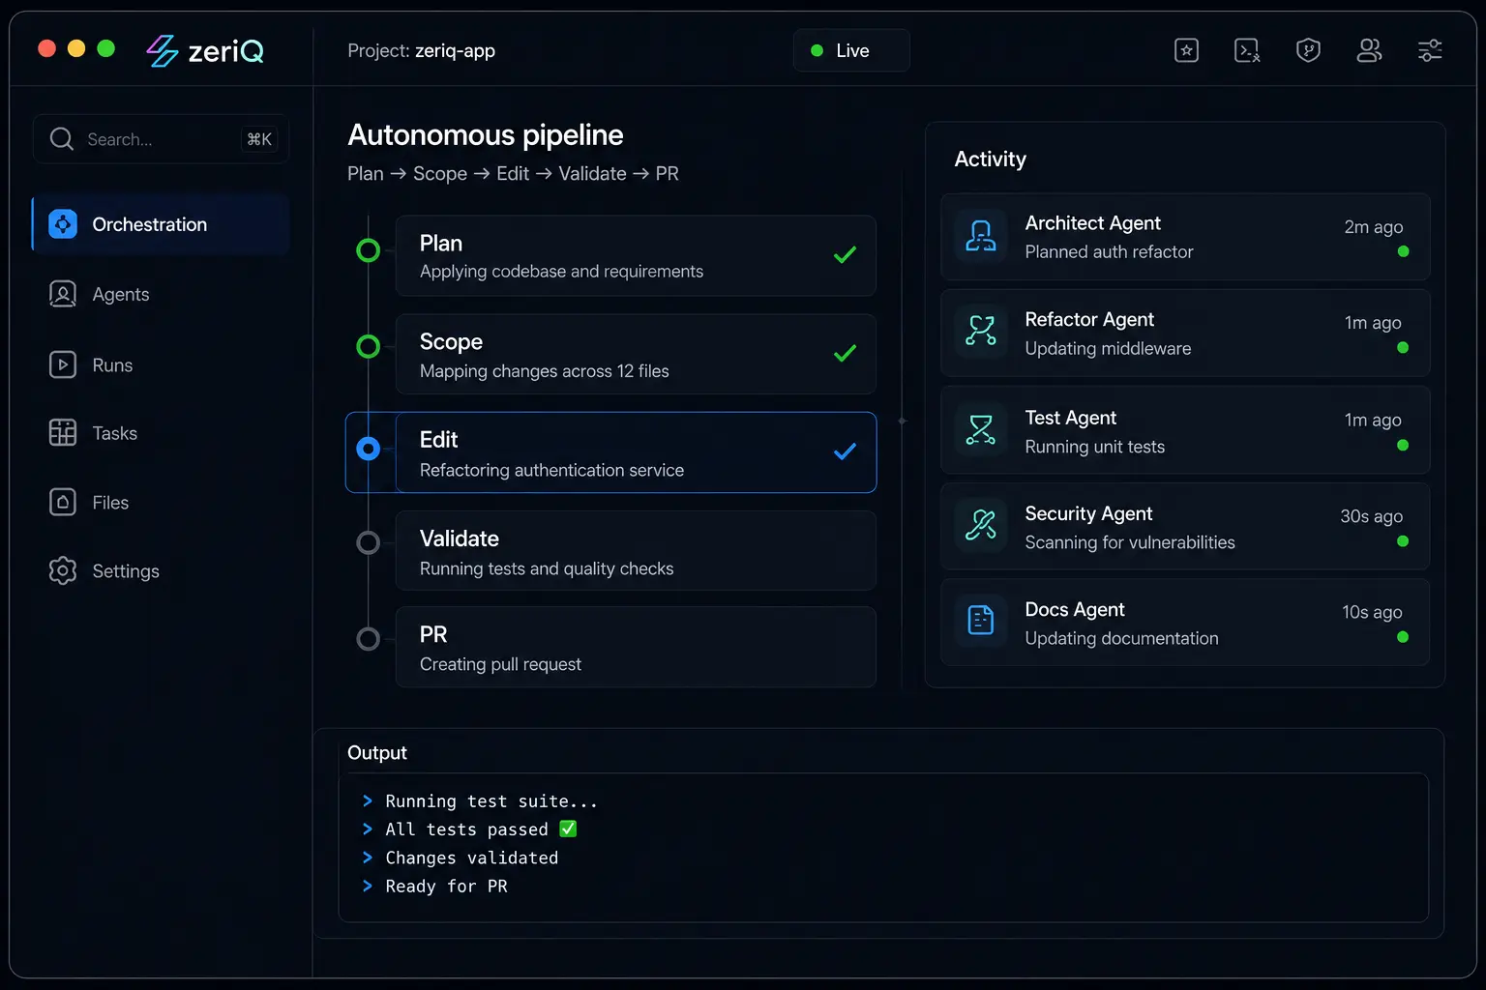This screenshot has height=990, width=1486.
Task: Click the '30s ago' timestamp
Action: click(x=1371, y=516)
